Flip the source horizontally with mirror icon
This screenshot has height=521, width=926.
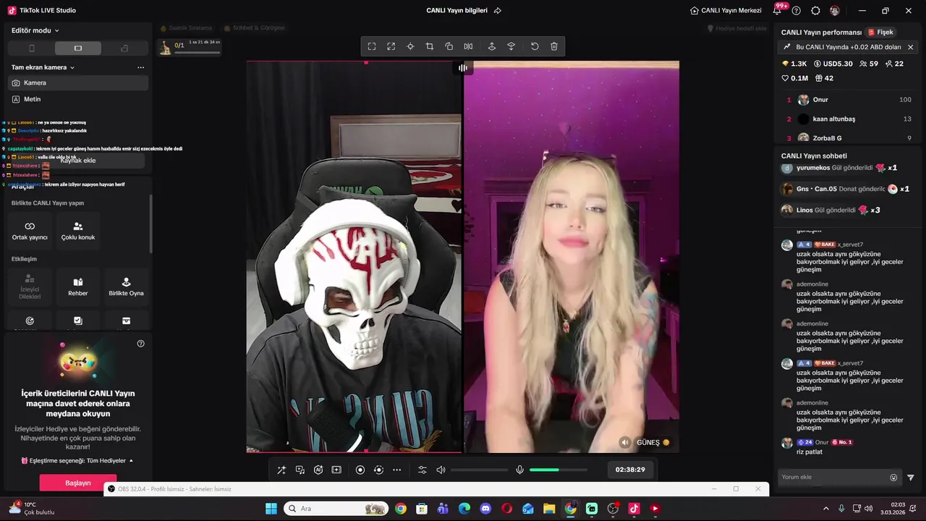469,46
